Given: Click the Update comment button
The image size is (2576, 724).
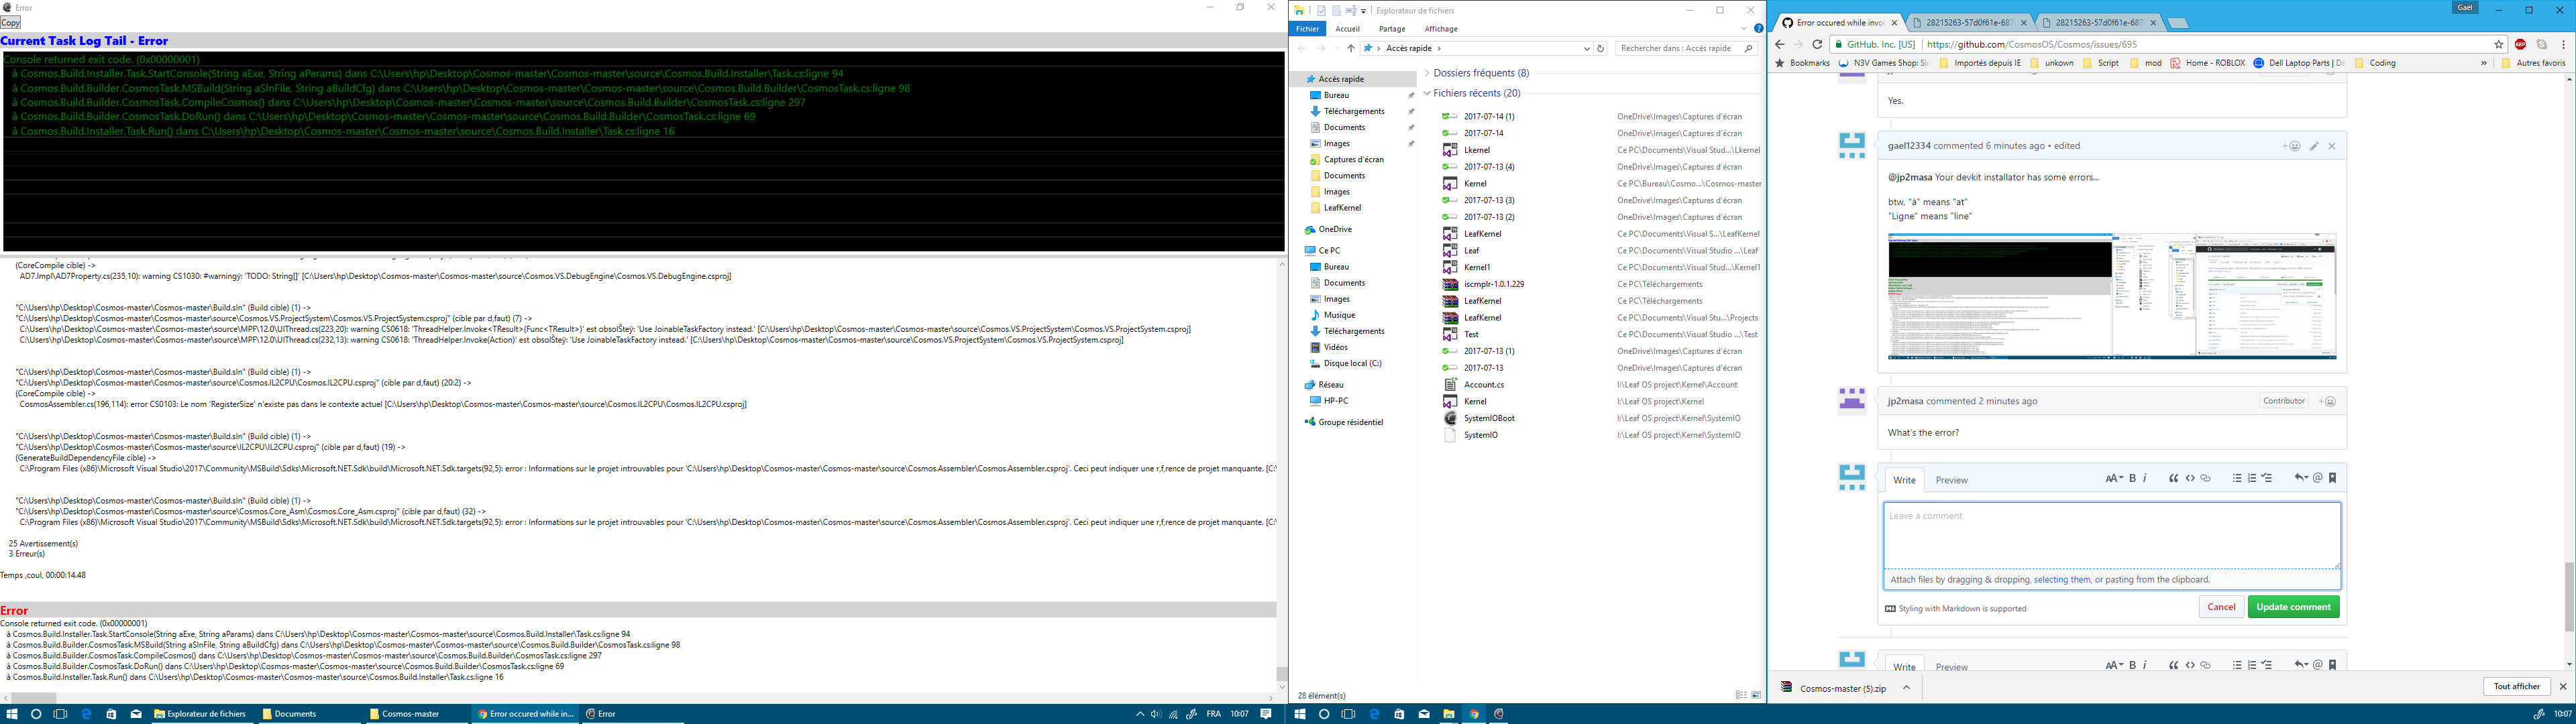Looking at the screenshot, I should tap(2293, 606).
